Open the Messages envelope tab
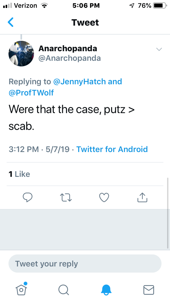 pos(148,289)
